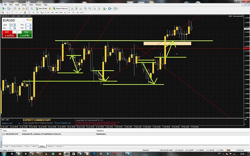Toggle the Navigator panel icon
This screenshot has height=156, width=250.
pyautogui.click(x=23, y=8)
